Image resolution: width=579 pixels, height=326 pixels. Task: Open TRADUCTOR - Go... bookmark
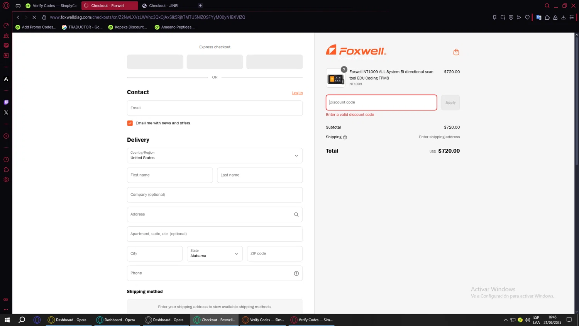(x=82, y=27)
